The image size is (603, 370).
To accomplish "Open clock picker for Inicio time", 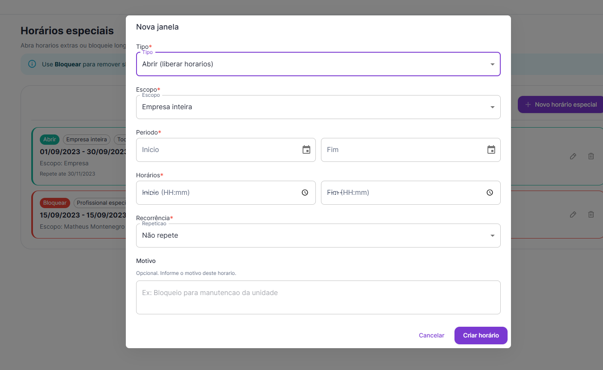I will [305, 193].
